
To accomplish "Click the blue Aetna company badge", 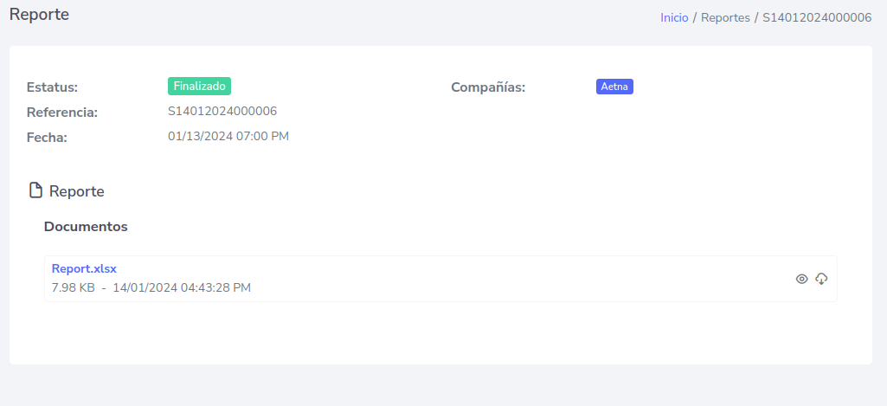I will click(x=614, y=87).
